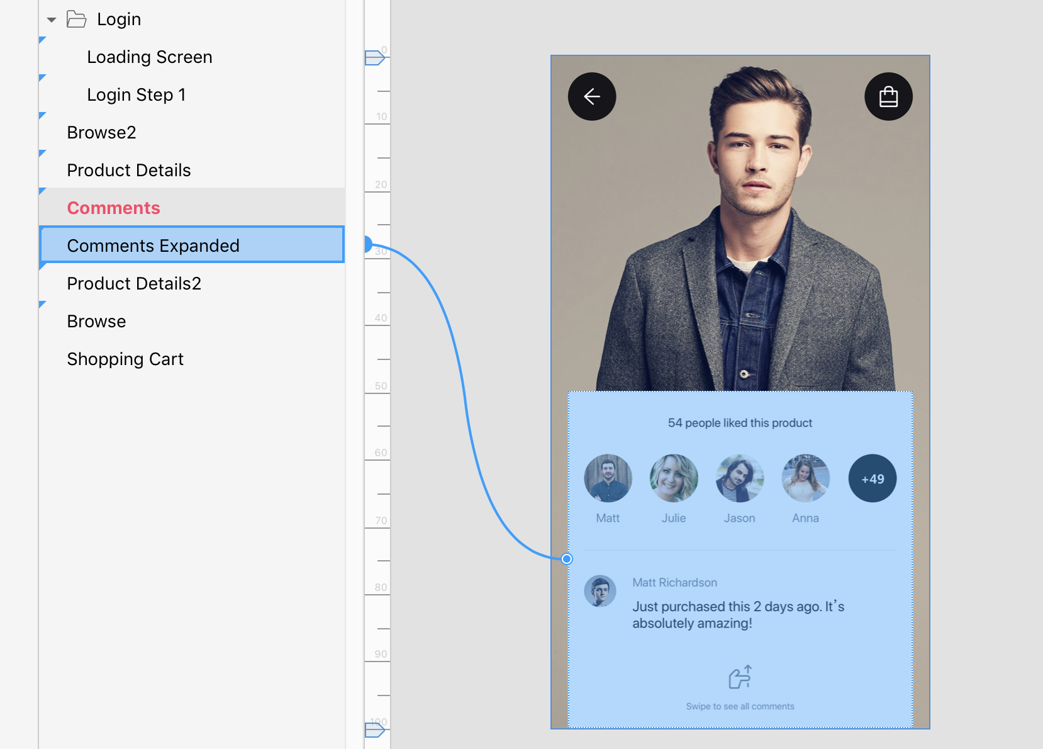
Task: Click the shopping bag icon on mockup
Action: click(x=888, y=96)
